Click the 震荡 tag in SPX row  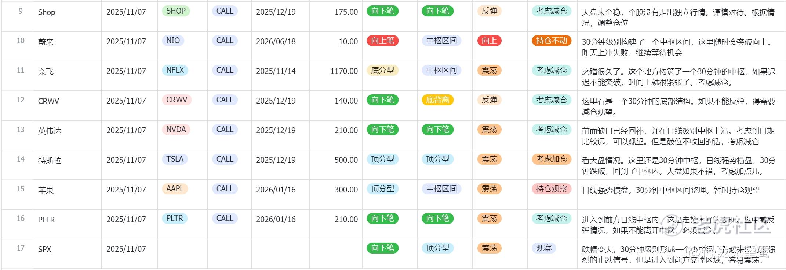489,248
